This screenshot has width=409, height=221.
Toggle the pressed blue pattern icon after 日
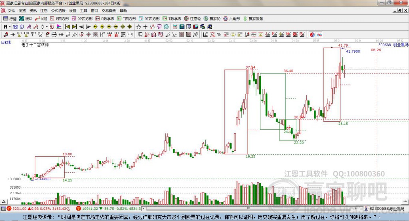tap(15, 27)
